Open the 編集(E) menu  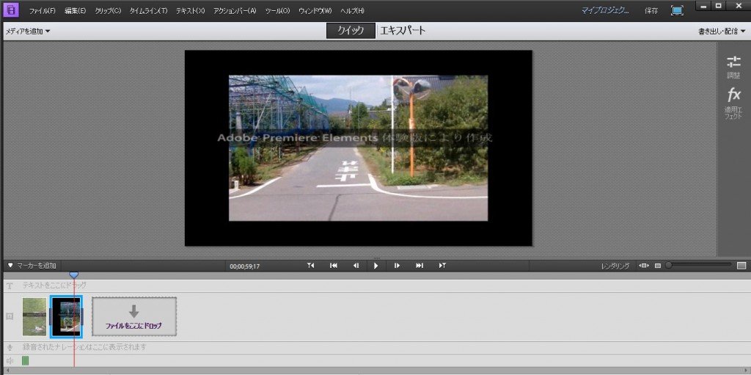76,10
